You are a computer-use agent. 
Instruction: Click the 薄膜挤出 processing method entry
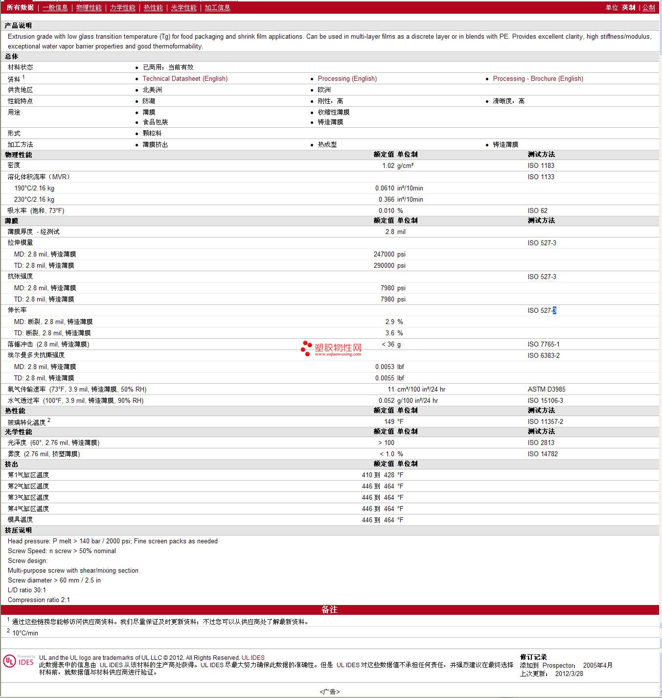click(155, 144)
